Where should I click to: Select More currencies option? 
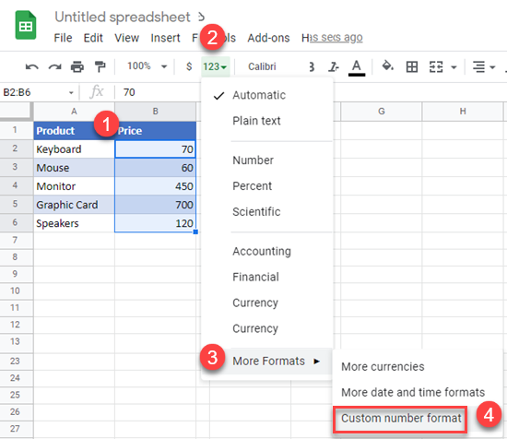pos(383,366)
